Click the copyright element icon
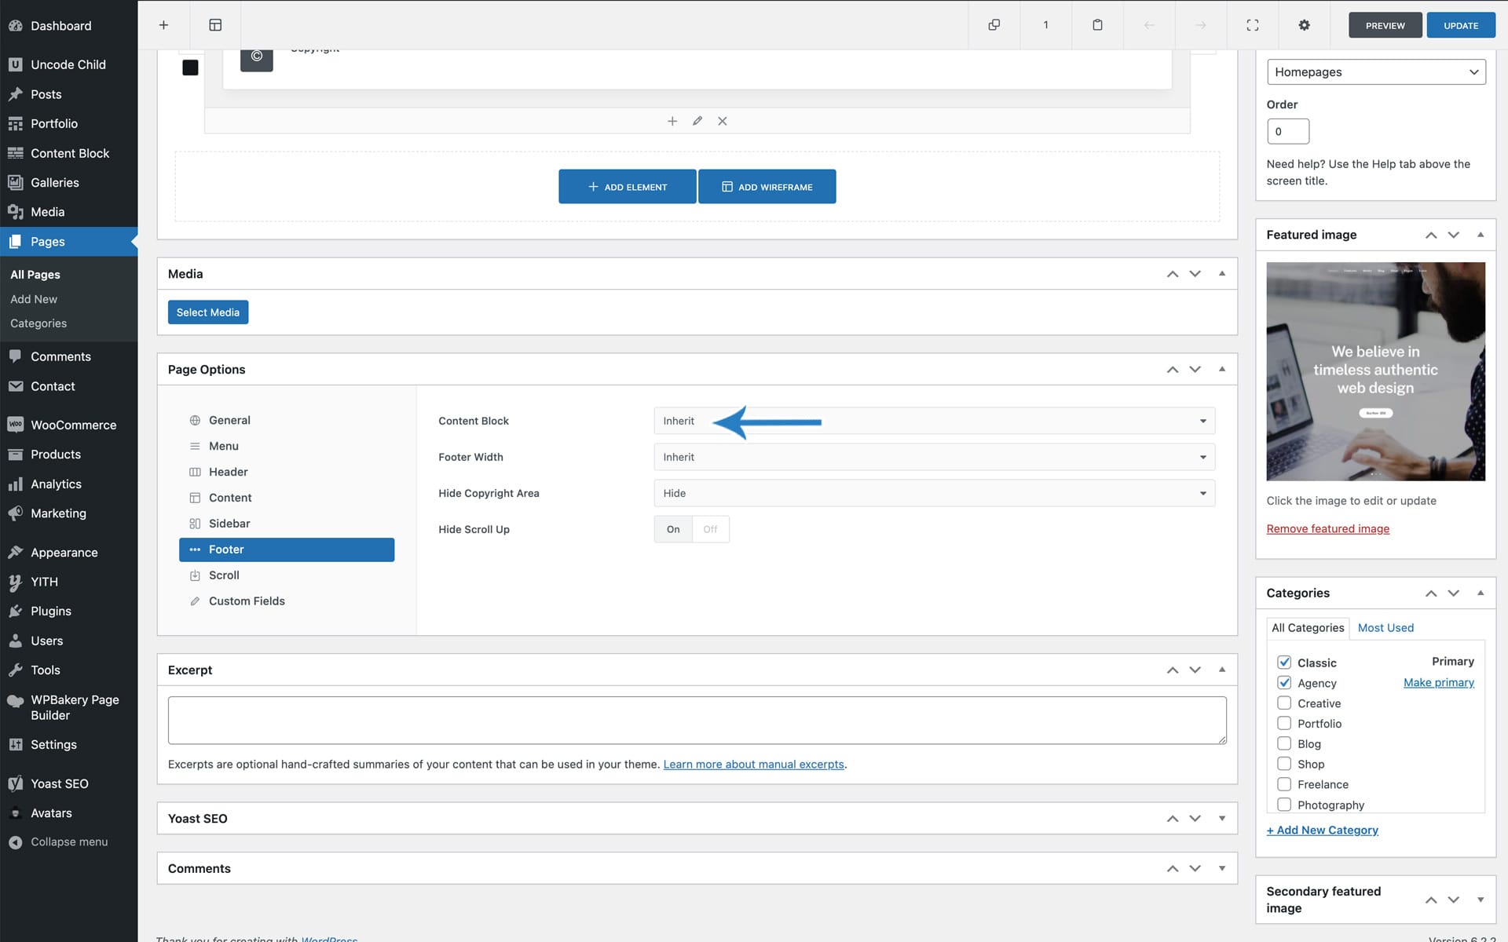This screenshot has width=1508, height=942. point(256,57)
